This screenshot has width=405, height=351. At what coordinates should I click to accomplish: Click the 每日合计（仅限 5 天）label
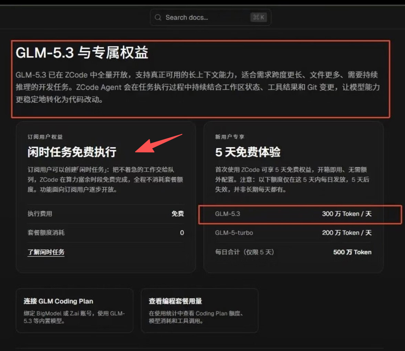click(244, 252)
